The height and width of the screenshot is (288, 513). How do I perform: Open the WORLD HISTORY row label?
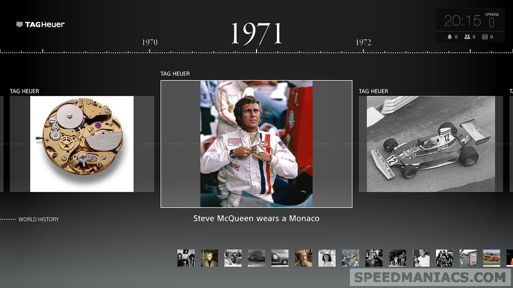[38, 219]
